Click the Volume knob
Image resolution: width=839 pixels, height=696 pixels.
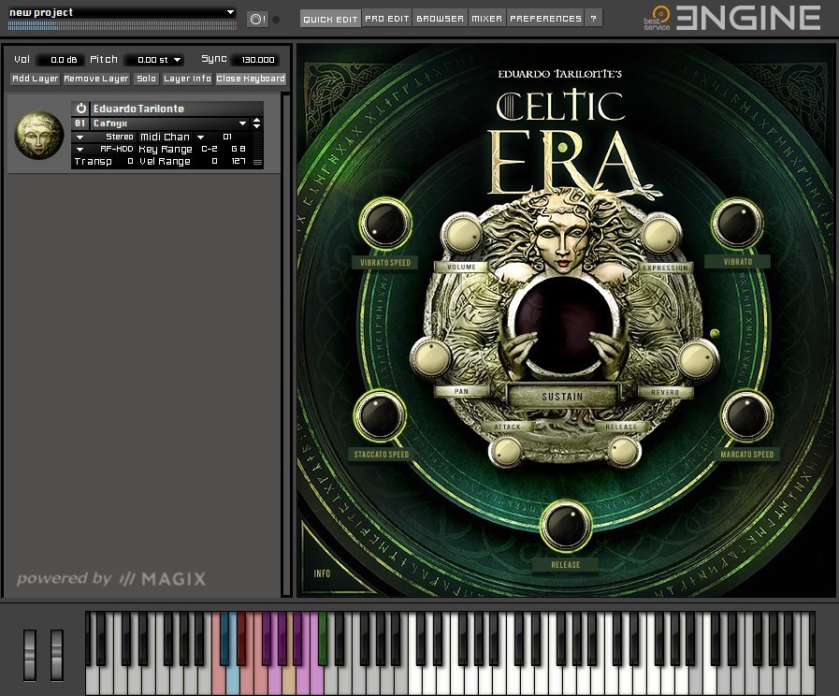(x=461, y=234)
